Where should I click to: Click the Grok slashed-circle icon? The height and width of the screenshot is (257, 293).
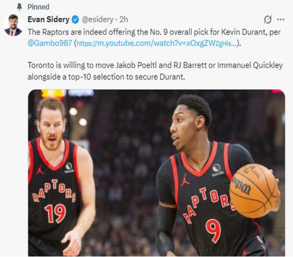[268, 19]
